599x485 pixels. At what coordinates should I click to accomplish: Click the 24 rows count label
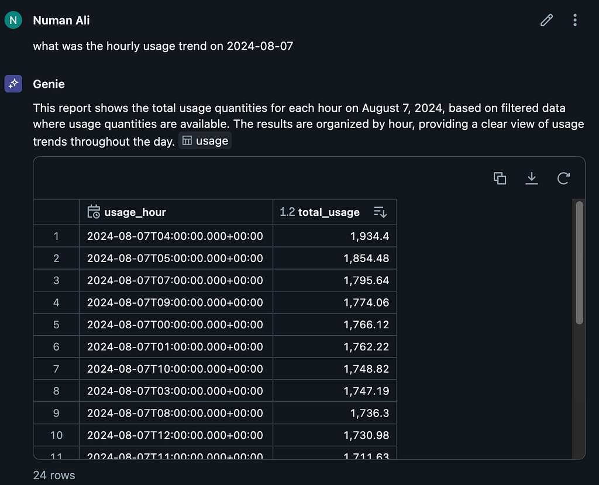pos(54,475)
